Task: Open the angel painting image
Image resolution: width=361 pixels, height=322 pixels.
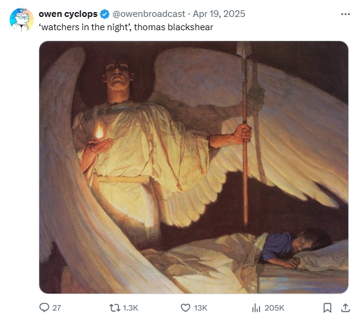Action: (194, 167)
